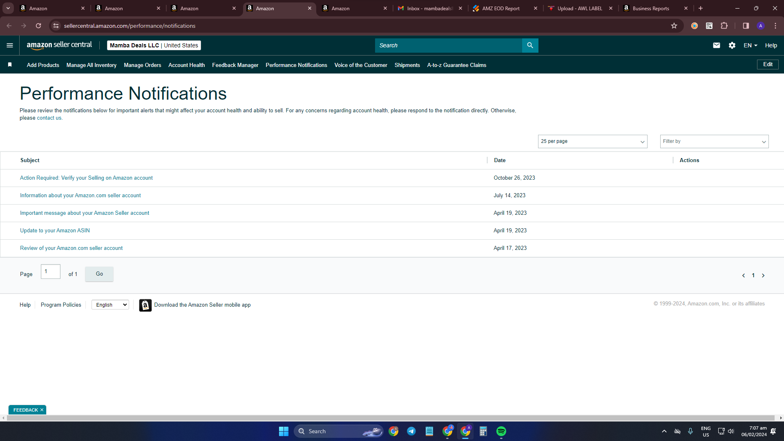Go to next page arrow in pagination
This screenshot has height=441, width=784.
coord(763,276)
